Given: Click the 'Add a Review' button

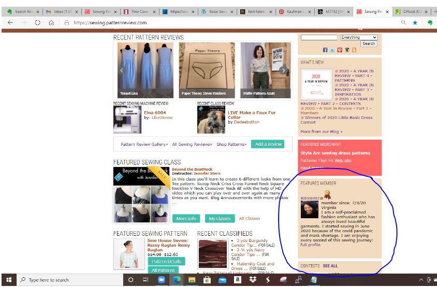Looking at the screenshot, I should tap(267, 144).
